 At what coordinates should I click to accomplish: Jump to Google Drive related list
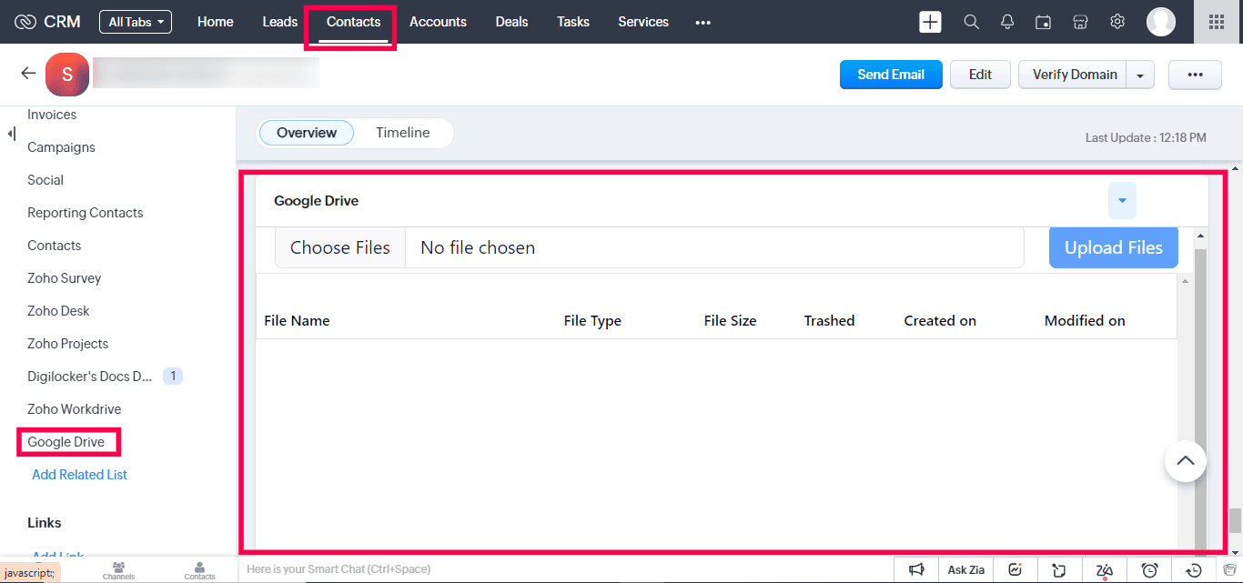point(66,442)
